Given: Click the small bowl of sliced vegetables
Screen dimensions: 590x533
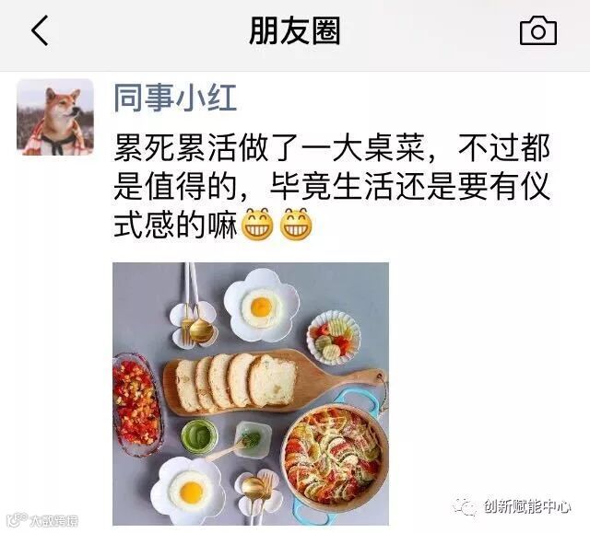Looking at the screenshot, I should click(x=334, y=338).
